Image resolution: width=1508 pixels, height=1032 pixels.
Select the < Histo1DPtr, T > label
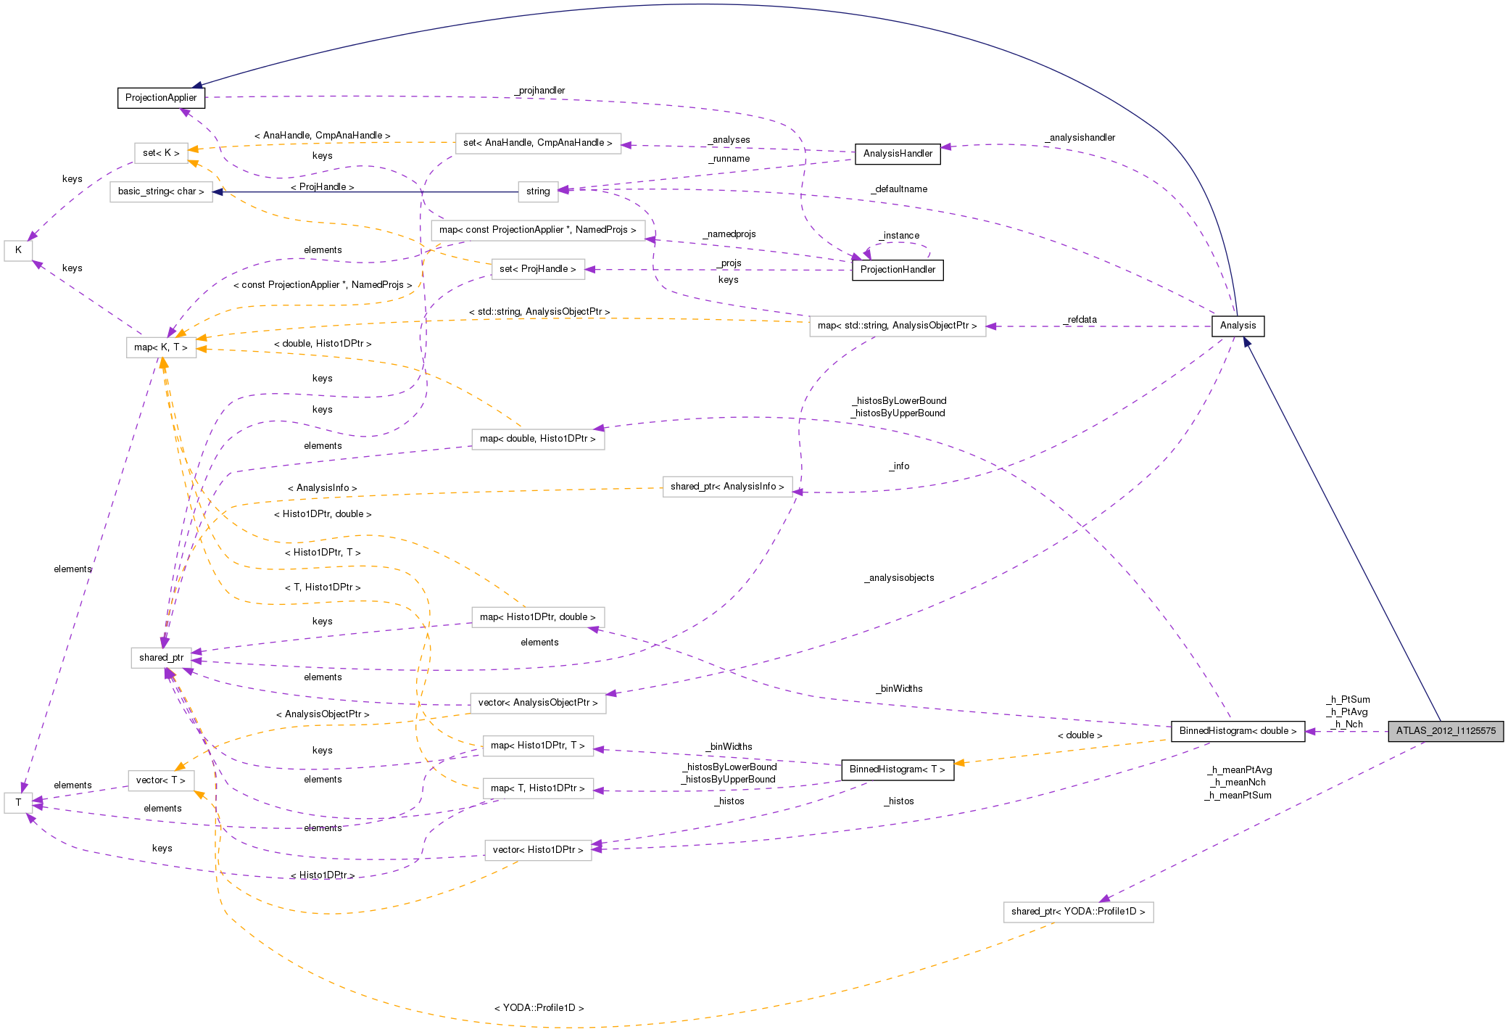(x=323, y=553)
